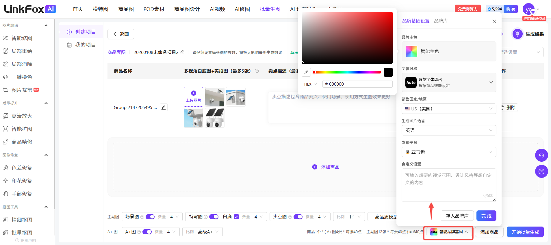
Task: Open the 智能字体风格 dropdown
Action: tap(449, 82)
